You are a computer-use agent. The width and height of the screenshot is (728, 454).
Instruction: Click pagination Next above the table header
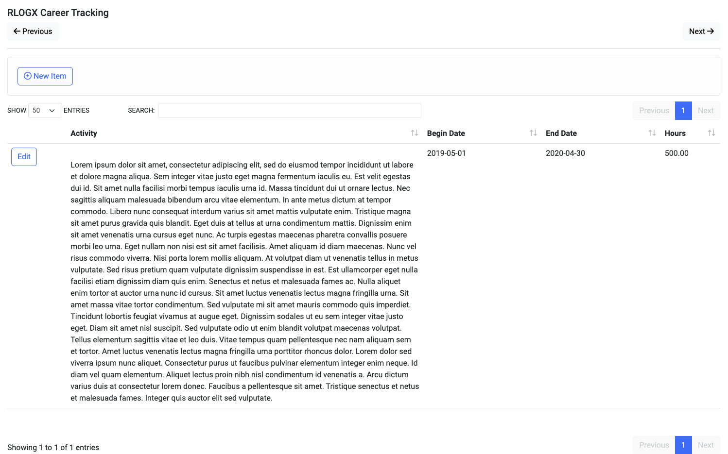[705, 111]
